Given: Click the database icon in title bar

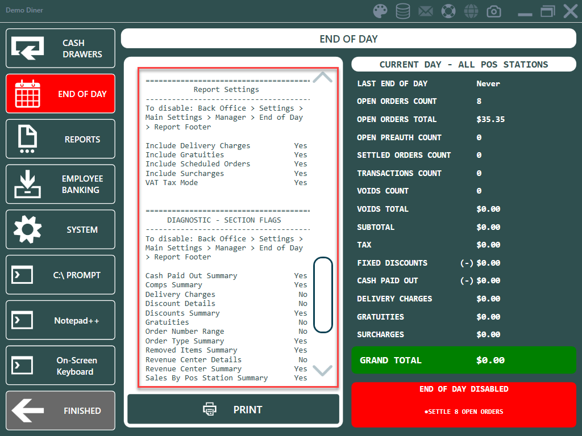Looking at the screenshot, I should (x=403, y=11).
